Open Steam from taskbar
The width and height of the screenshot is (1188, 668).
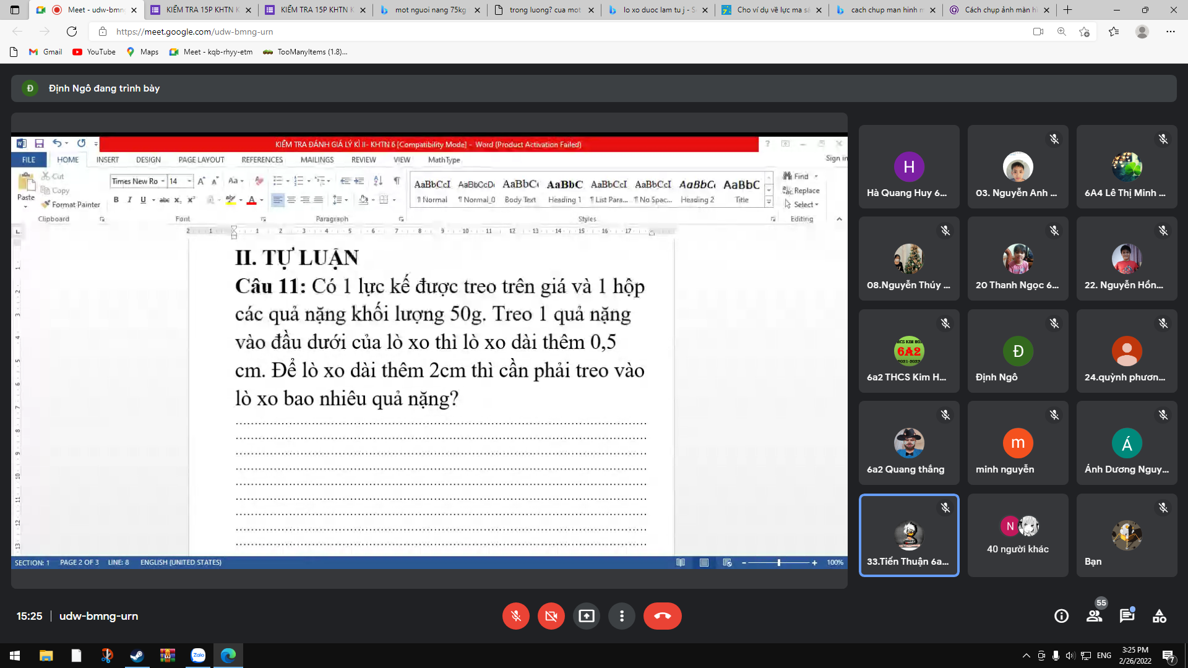tap(137, 656)
